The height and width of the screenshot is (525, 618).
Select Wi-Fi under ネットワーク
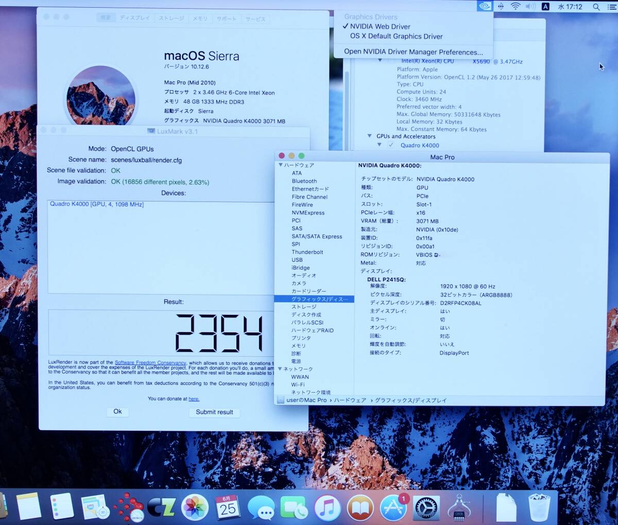pos(298,384)
